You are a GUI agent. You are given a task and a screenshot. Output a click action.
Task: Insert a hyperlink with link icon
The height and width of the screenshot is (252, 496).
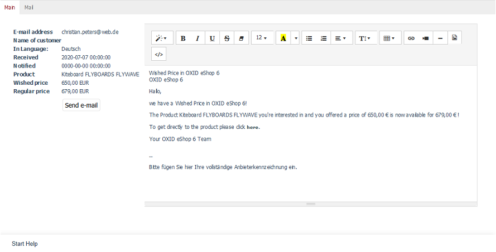[411, 38]
